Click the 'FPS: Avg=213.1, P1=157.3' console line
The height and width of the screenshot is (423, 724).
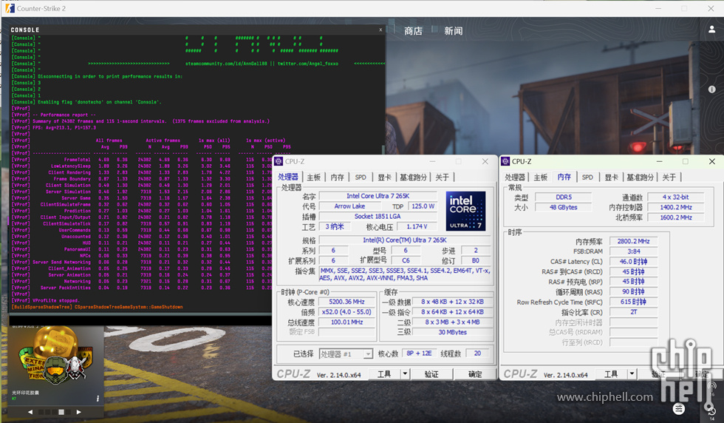tap(64, 128)
